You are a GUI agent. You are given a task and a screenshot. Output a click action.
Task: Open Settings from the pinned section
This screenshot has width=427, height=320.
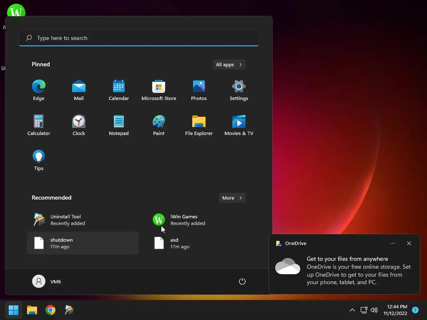(239, 90)
